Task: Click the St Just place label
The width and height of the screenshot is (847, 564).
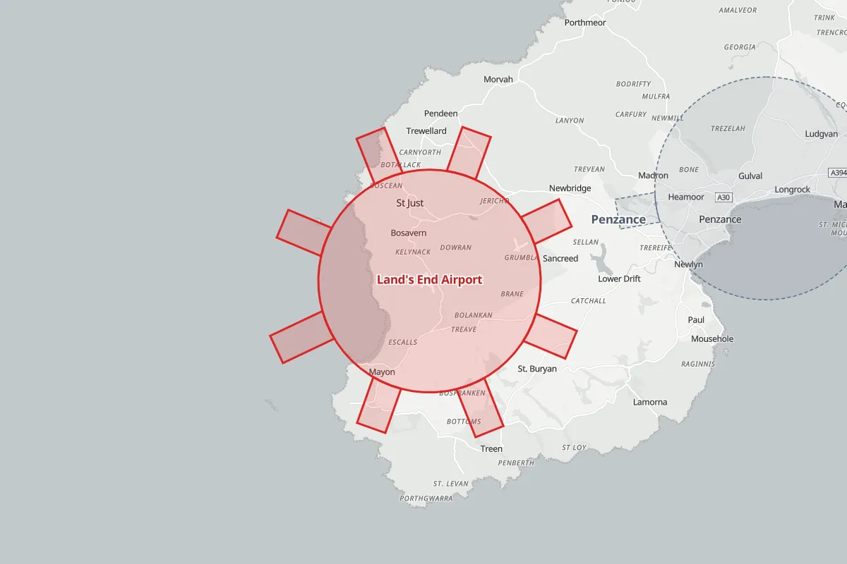Action: 410,203
